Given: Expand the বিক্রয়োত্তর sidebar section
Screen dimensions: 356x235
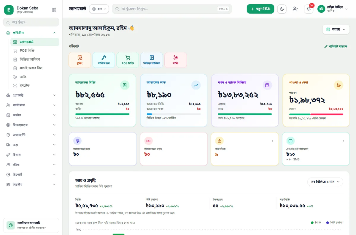Looking at the screenshot, I should click(31, 125).
